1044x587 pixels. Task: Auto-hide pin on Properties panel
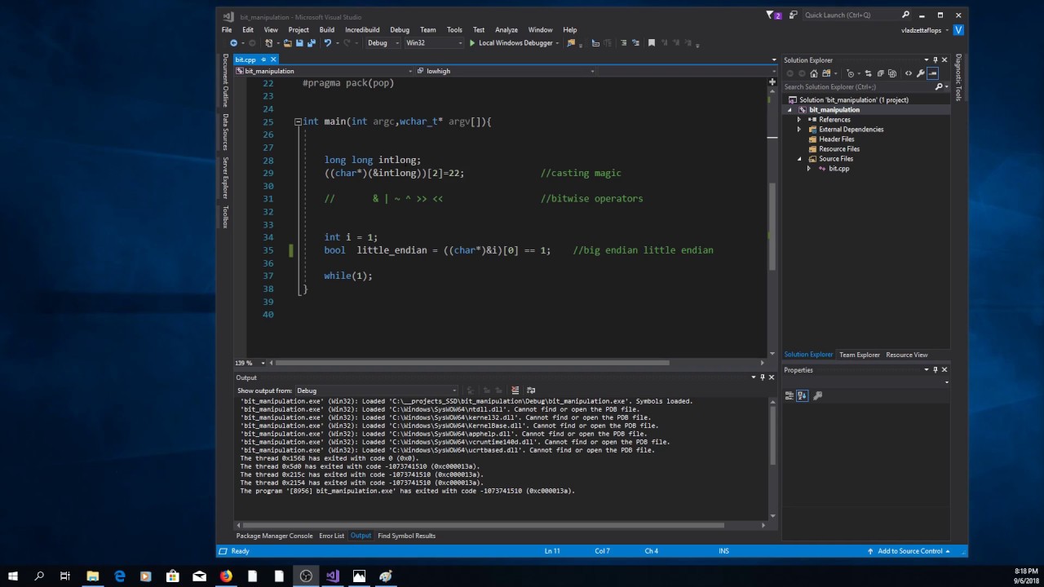click(936, 369)
